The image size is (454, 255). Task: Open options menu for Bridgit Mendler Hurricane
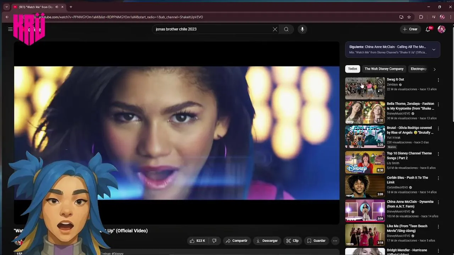(x=438, y=251)
